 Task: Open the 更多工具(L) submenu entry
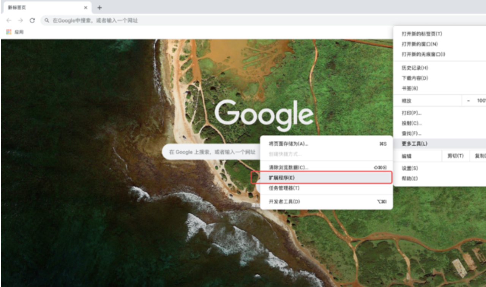[x=440, y=144]
